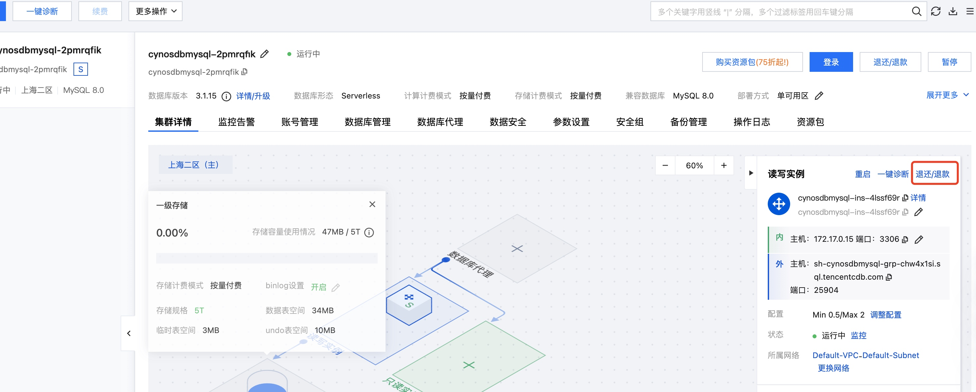Click the download icon in top toolbar
Screen dimensions: 976x392
pyautogui.click(x=953, y=11)
